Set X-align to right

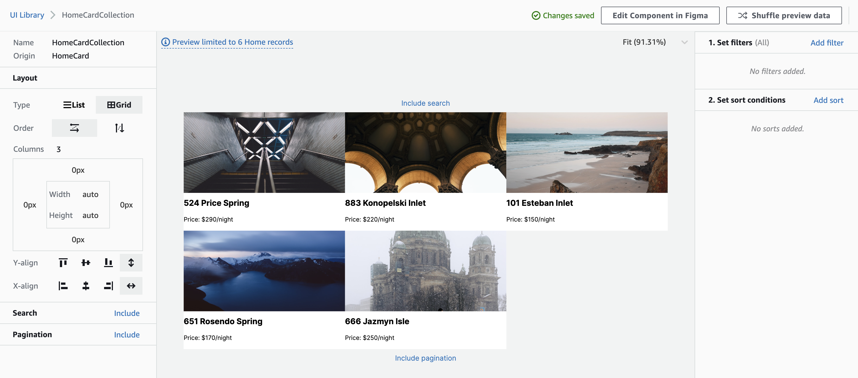[108, 286]
